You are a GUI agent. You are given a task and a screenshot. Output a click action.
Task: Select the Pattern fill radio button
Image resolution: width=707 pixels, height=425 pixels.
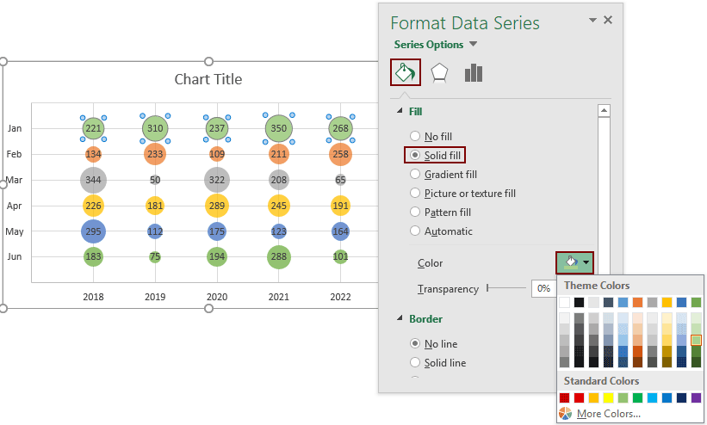(x=415, y=212)
